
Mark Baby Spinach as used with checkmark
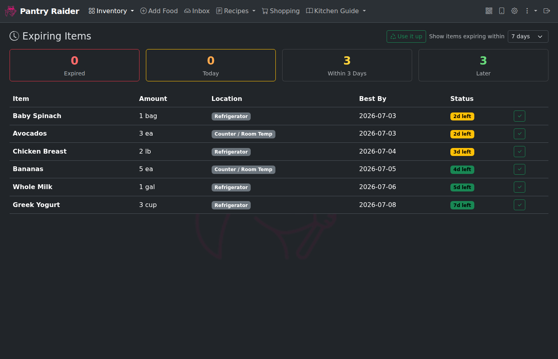pos(519,116)
